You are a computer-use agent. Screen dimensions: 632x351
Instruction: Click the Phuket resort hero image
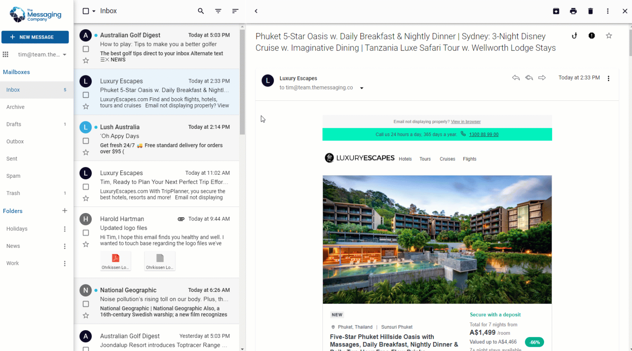click(437, 240)
